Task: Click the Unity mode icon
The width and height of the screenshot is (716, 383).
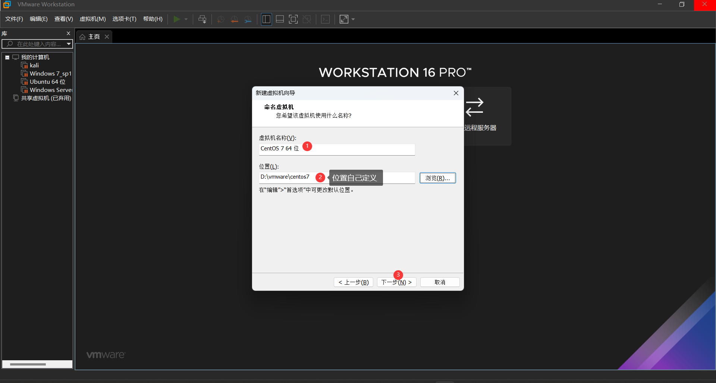Action: click(x=307, y=19)
